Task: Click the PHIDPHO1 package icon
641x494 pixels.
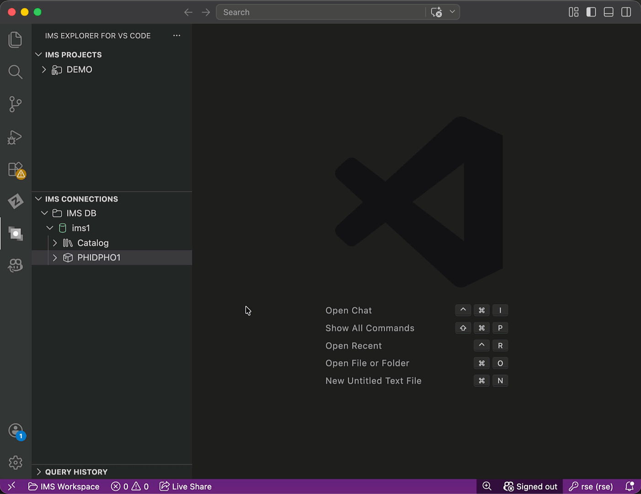Action: [x=68, y=258]
